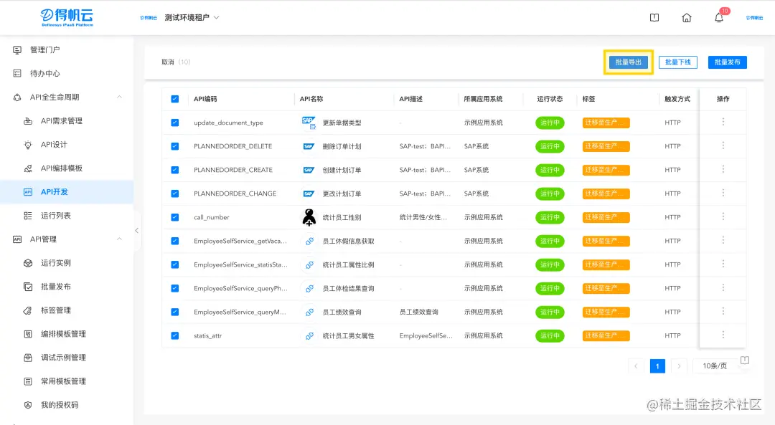Open API编排模板 menu item
This screenshot has height=425, width=775.
click(61, 168)
